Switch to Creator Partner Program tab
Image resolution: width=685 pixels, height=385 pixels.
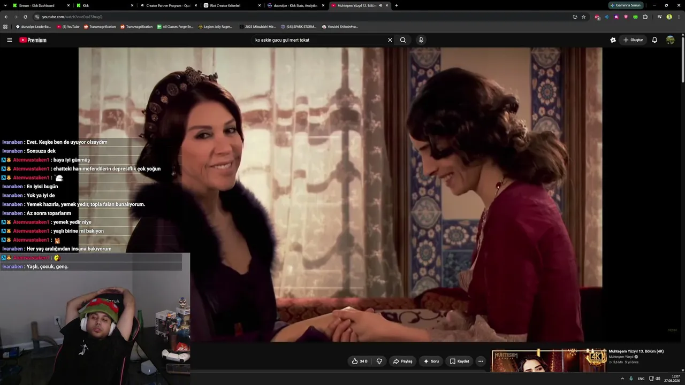tap(168, 5)
